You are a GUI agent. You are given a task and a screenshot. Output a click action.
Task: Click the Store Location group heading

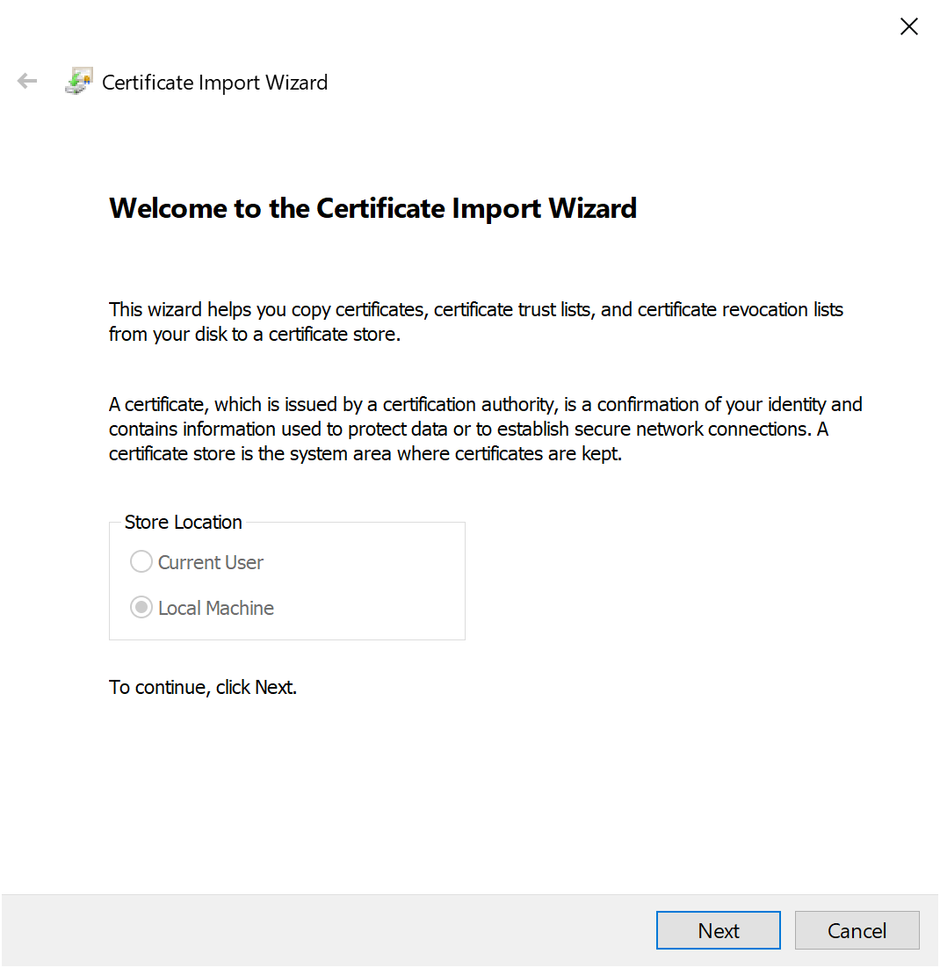tap(183, 522)
